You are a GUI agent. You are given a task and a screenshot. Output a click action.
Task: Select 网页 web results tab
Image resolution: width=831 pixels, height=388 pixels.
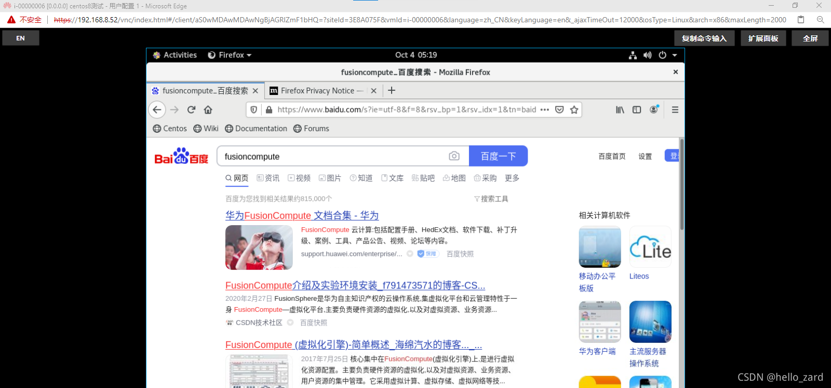[x=237, y=178]
